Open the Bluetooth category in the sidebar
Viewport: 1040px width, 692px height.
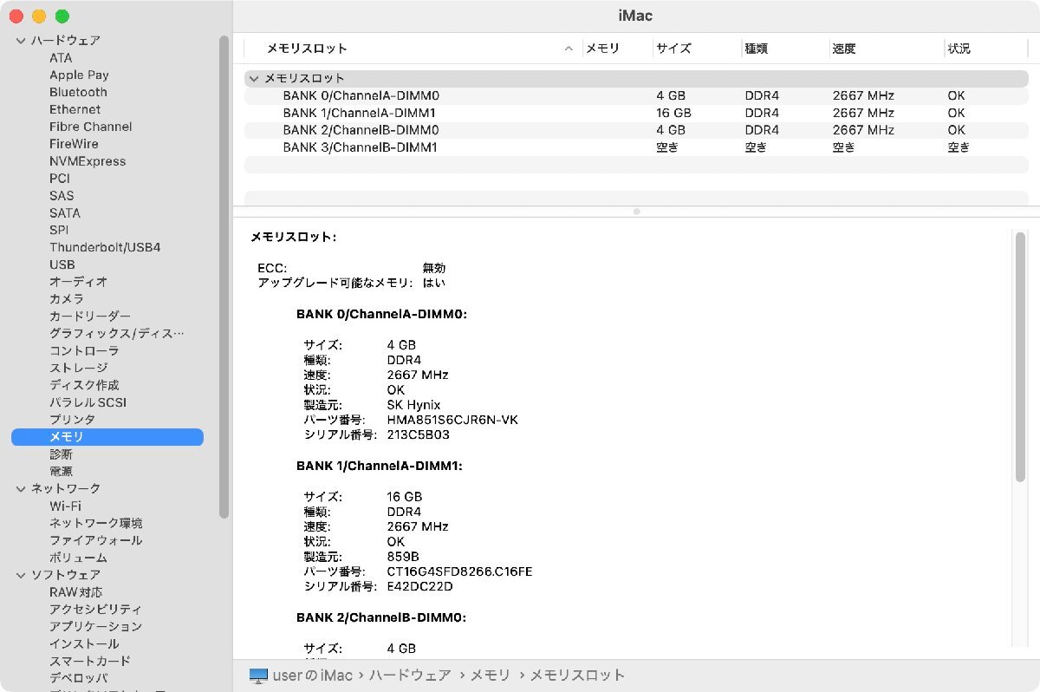coord(78,92)
